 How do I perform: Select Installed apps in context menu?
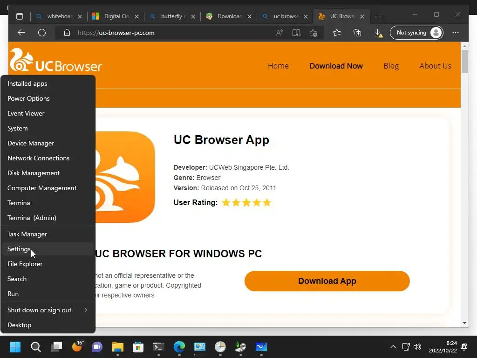click(48, 83)
